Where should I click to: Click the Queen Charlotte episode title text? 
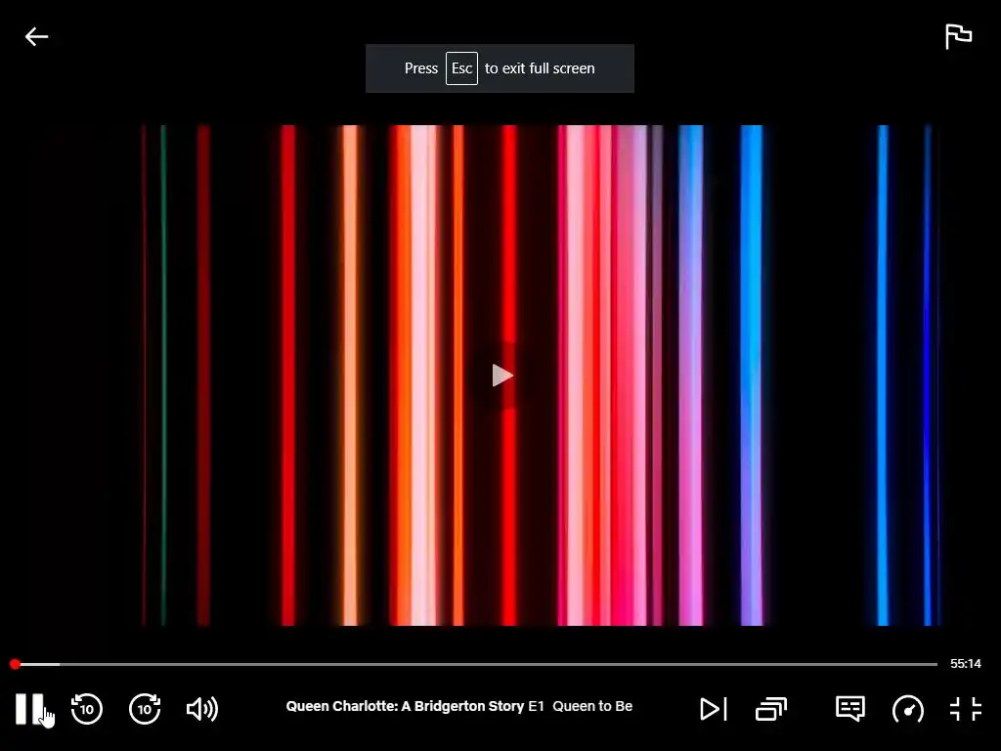[x=459, y=706]
